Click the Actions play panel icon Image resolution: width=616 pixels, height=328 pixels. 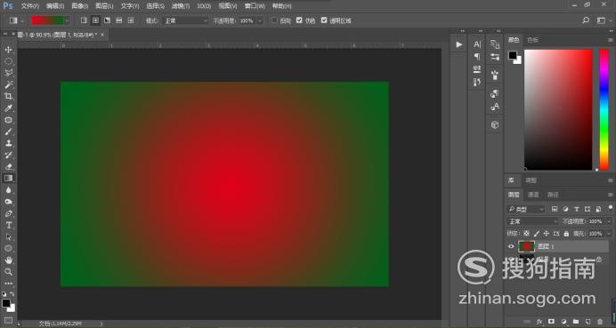(x=458, y=44)
